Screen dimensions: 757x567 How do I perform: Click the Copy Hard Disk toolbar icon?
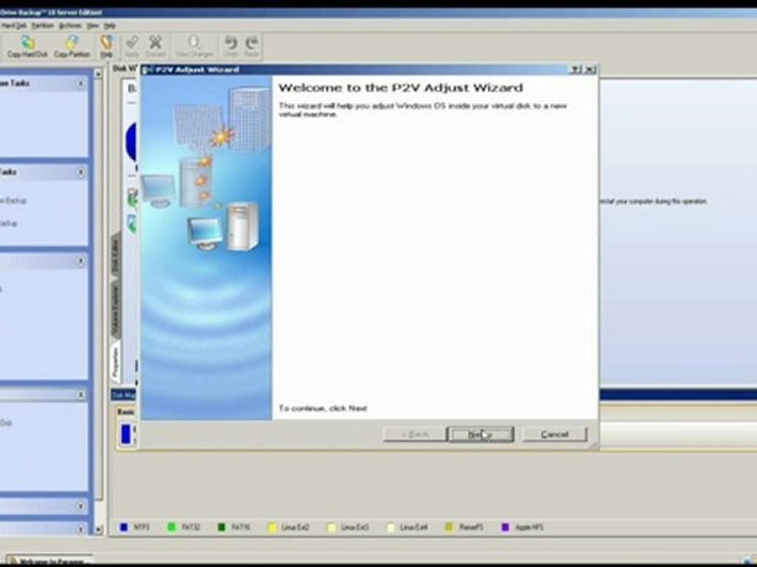coord(28,46)
